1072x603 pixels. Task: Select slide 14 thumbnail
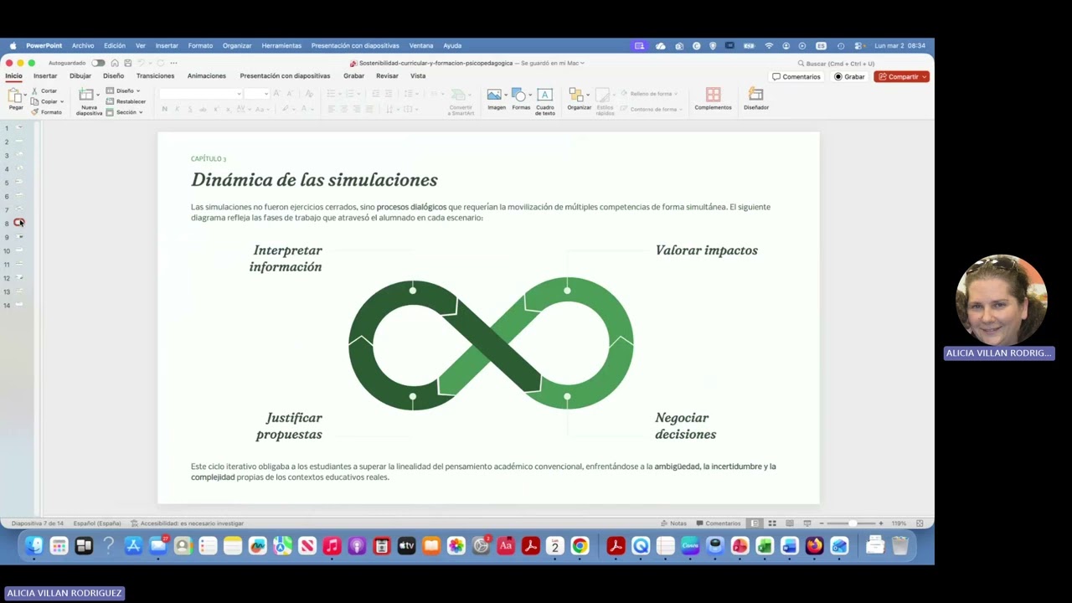tap(18, 305)
